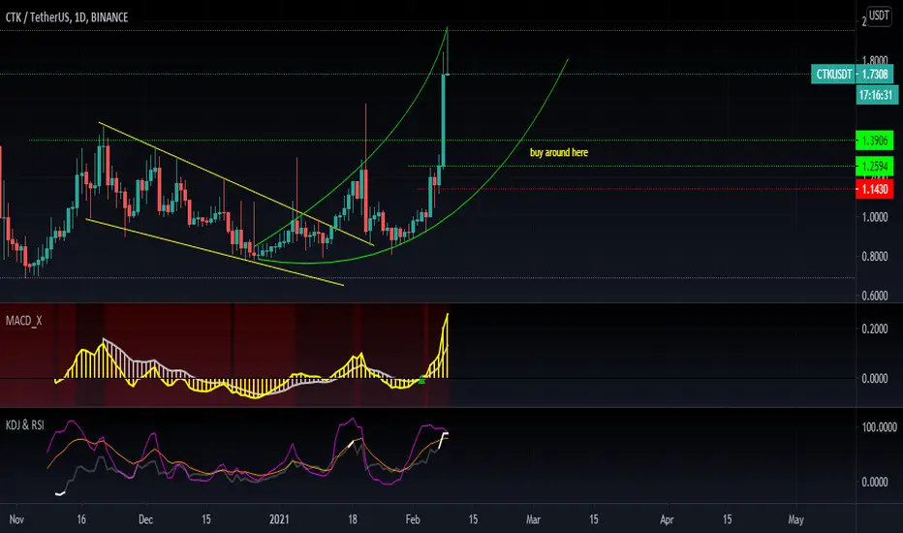
Task: Click the 0.6000 price axis label
Action: 875,296
